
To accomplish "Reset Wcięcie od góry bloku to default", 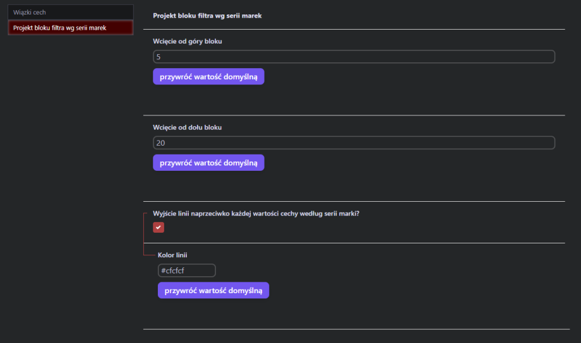I will 208,76.
